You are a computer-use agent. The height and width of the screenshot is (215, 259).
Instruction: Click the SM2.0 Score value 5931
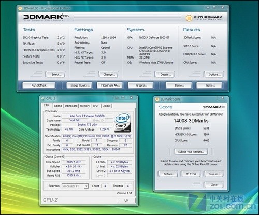tap(206, 128)
